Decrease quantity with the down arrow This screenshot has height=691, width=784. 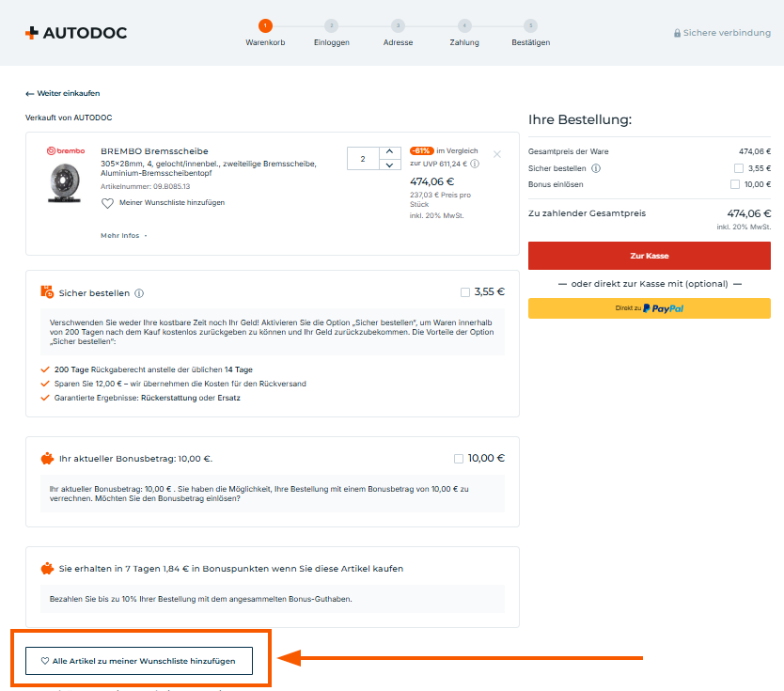tap(389, 165)
